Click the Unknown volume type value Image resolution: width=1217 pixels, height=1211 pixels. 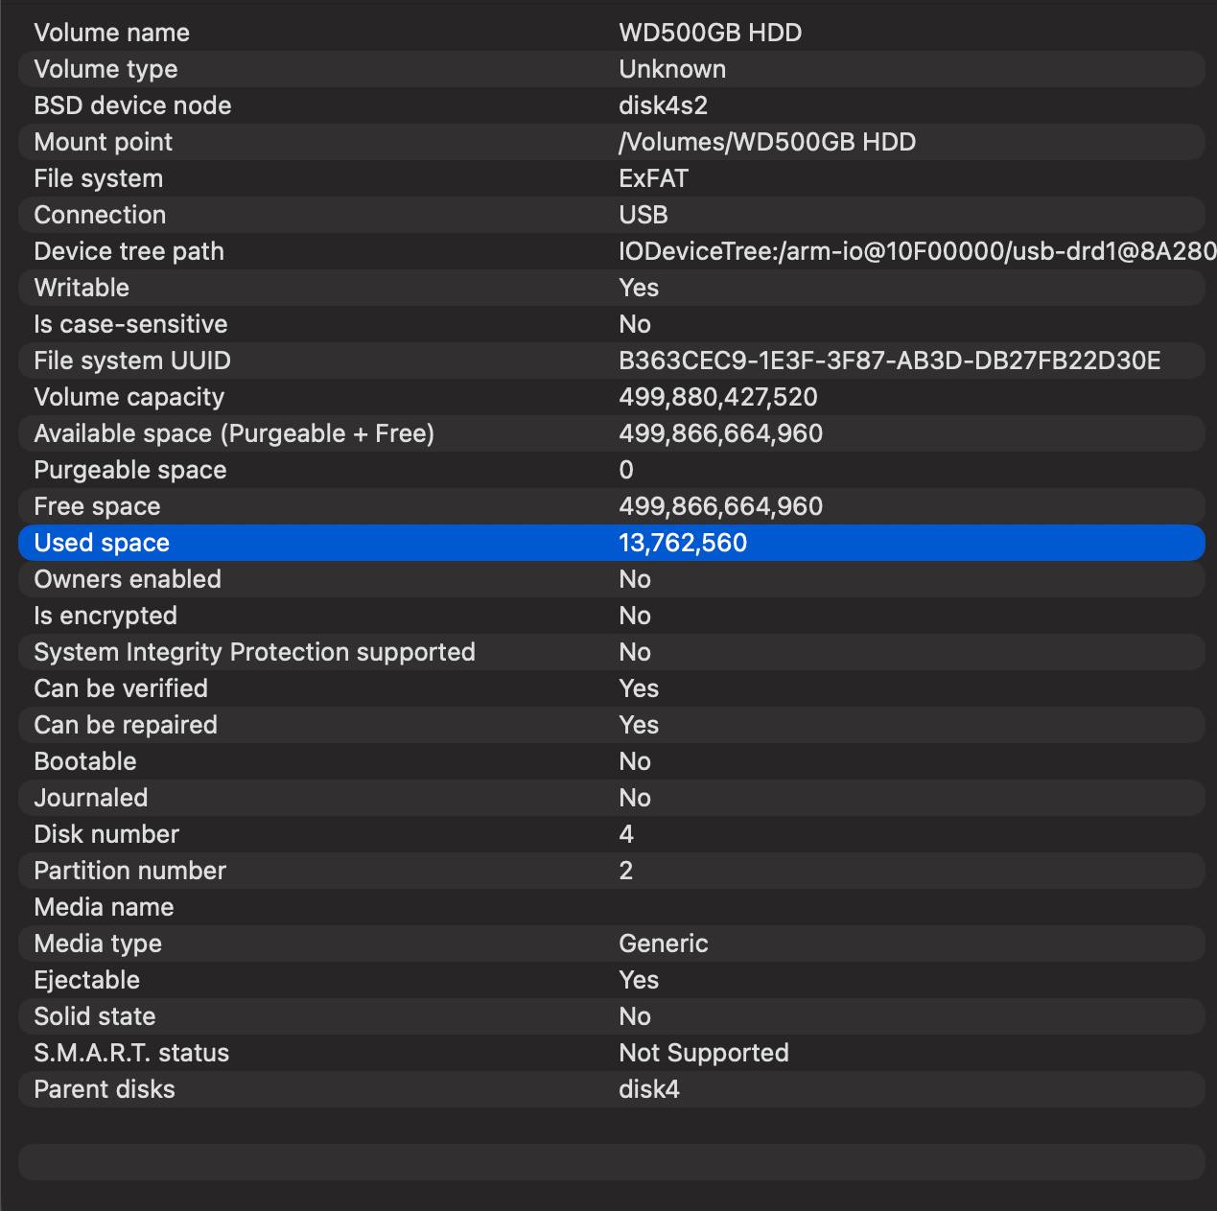pyautogui.click(x=672, y=69)
